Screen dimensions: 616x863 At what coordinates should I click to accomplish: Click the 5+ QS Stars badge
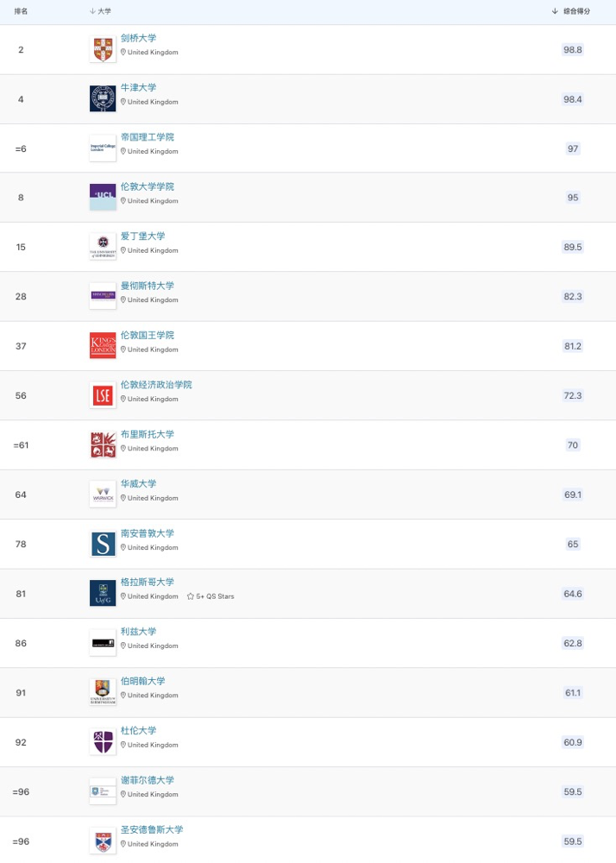[211, 596]
